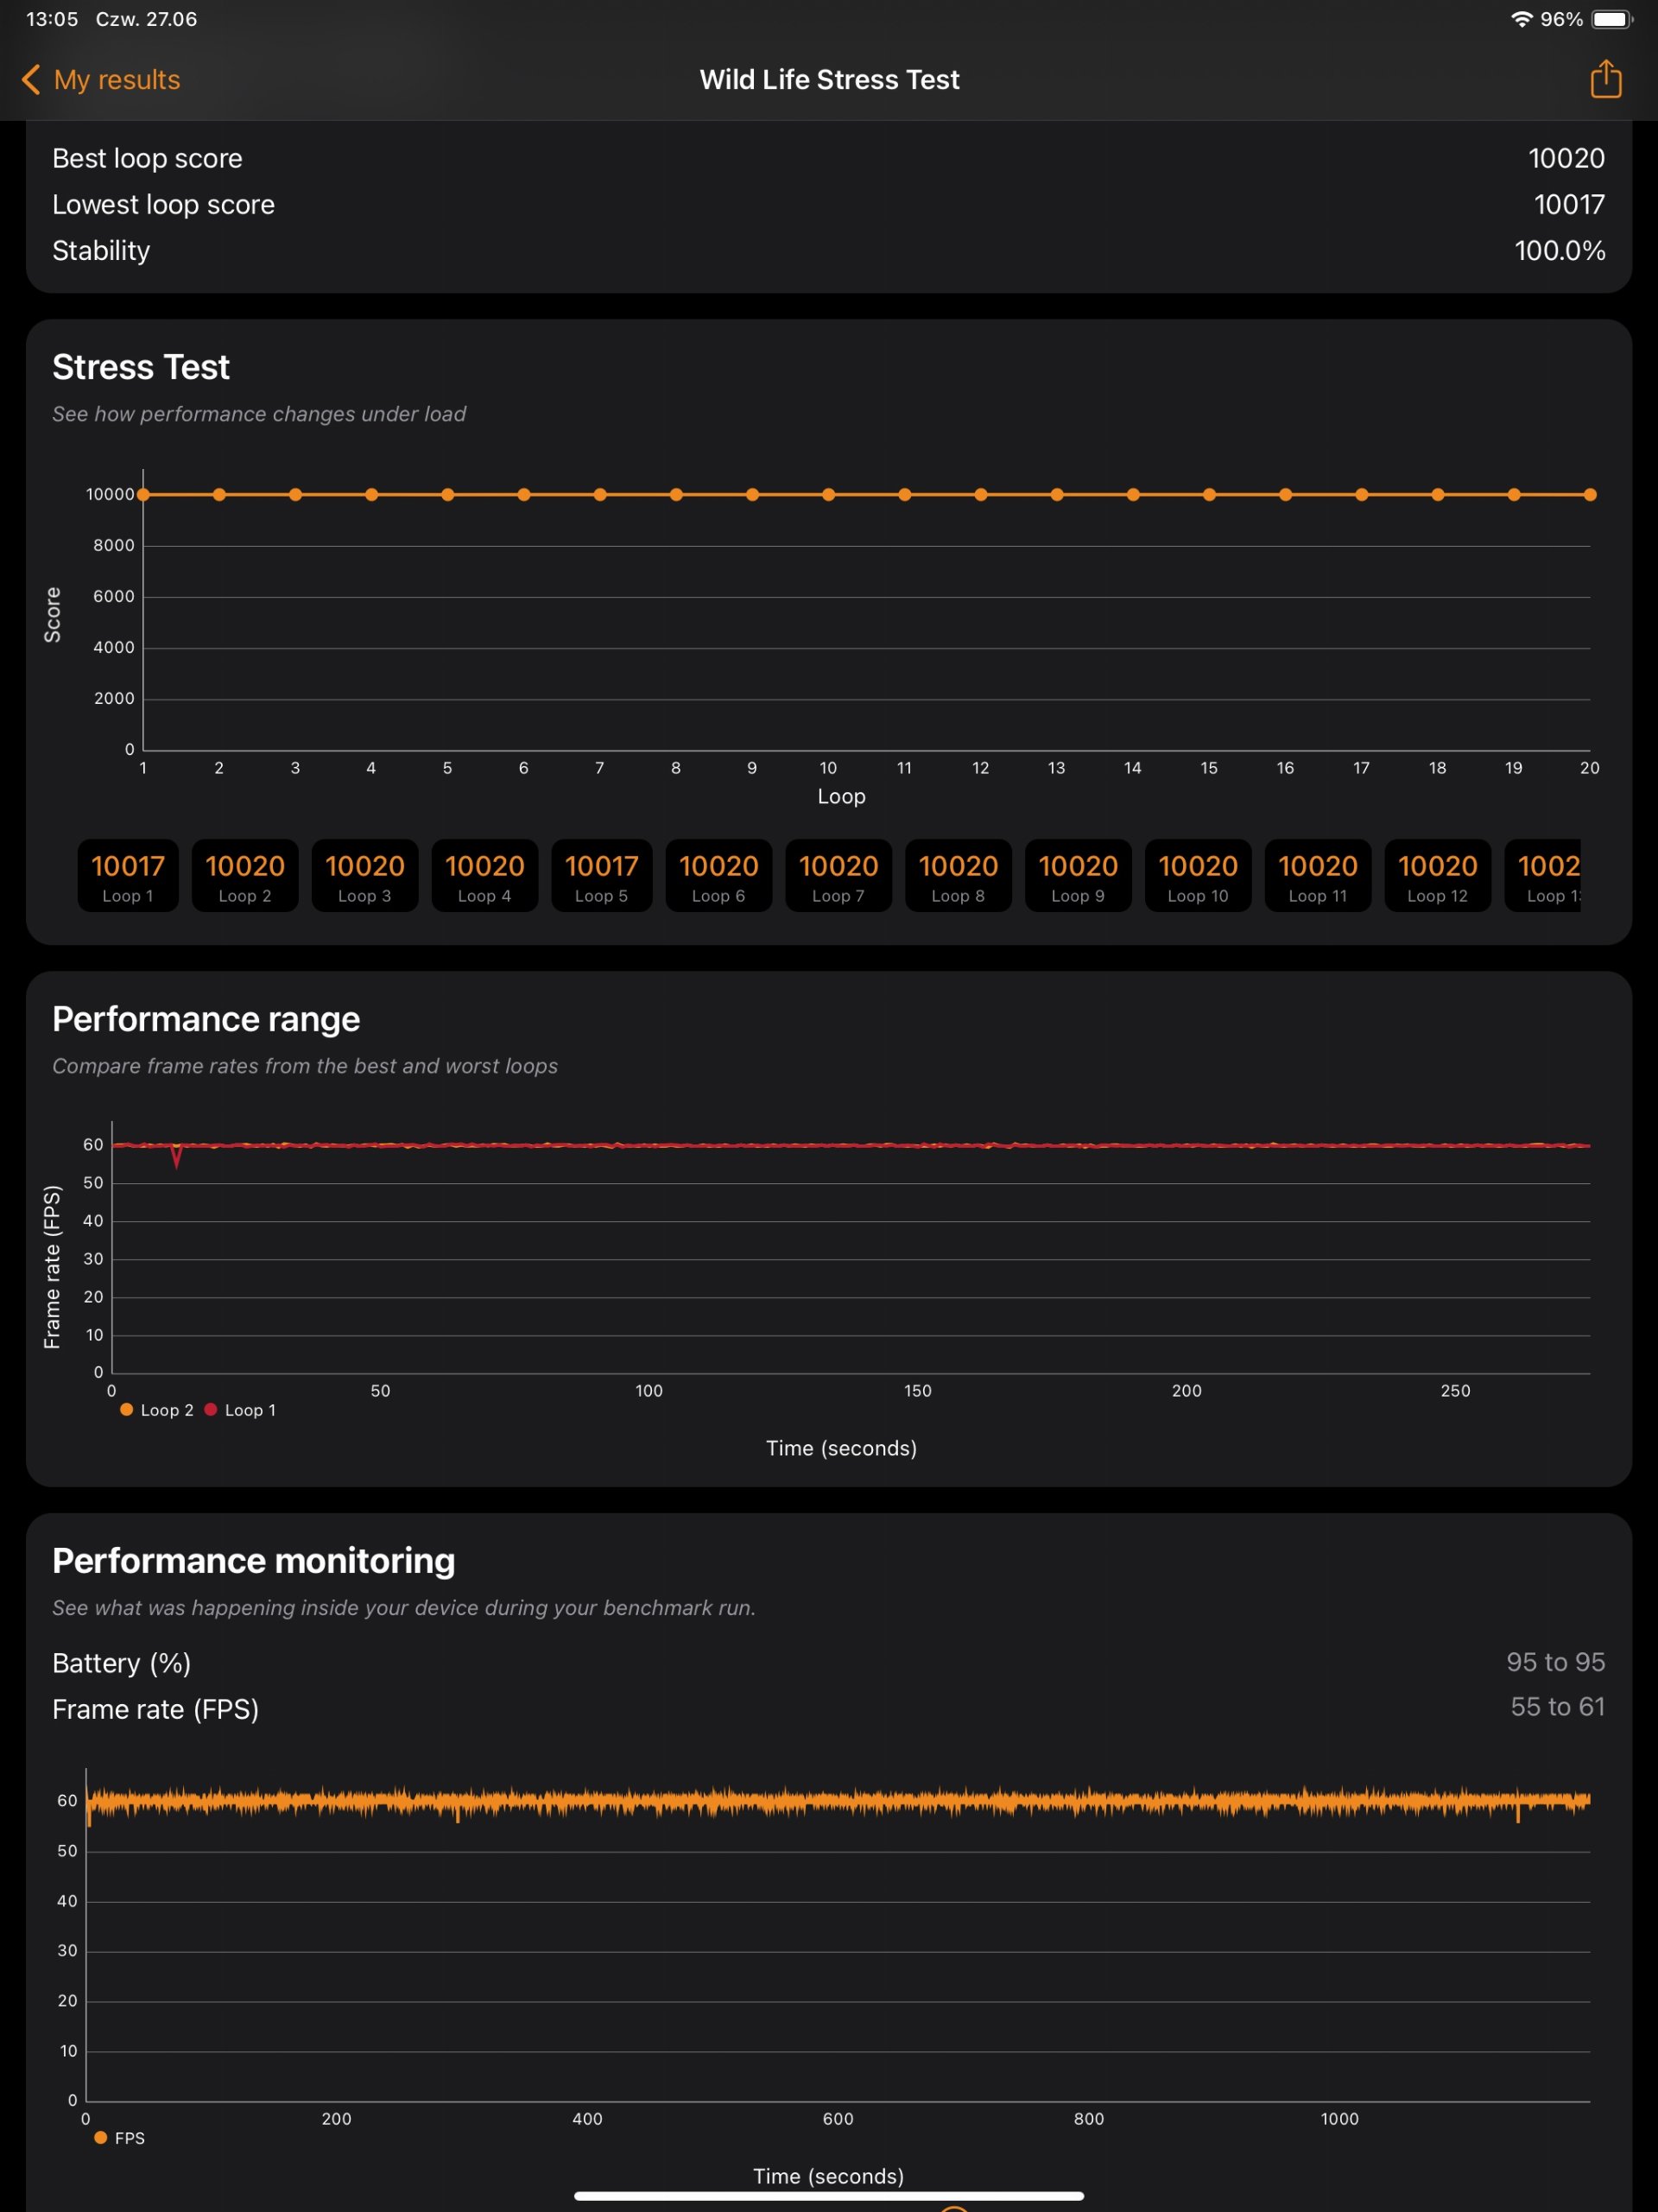Tap the Loop 5 data point on chart

[447, 494]
